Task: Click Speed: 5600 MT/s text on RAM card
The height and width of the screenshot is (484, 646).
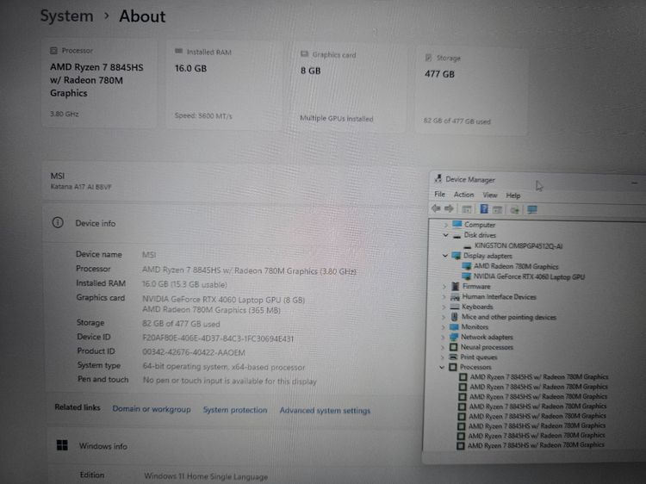Action: 203,115
